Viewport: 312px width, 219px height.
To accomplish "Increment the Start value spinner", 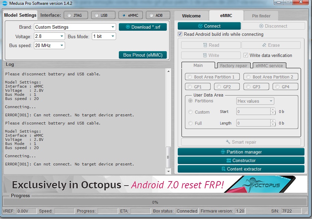I will click(x=273, y=109).
